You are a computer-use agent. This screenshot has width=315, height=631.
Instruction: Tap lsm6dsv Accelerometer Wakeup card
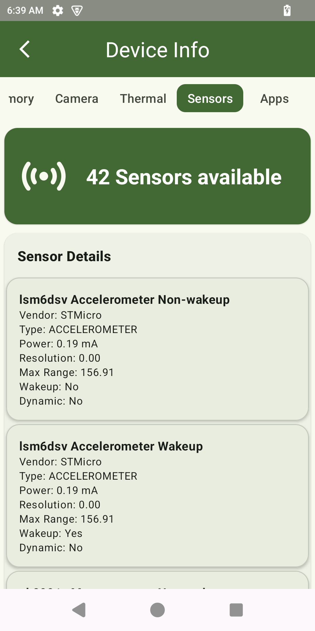pyautogui.click(x=157, y=496)
